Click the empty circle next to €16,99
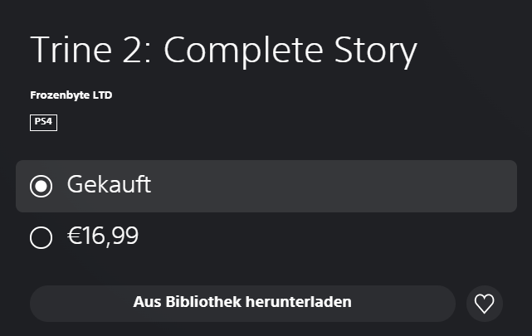 [x=41, y=238]
